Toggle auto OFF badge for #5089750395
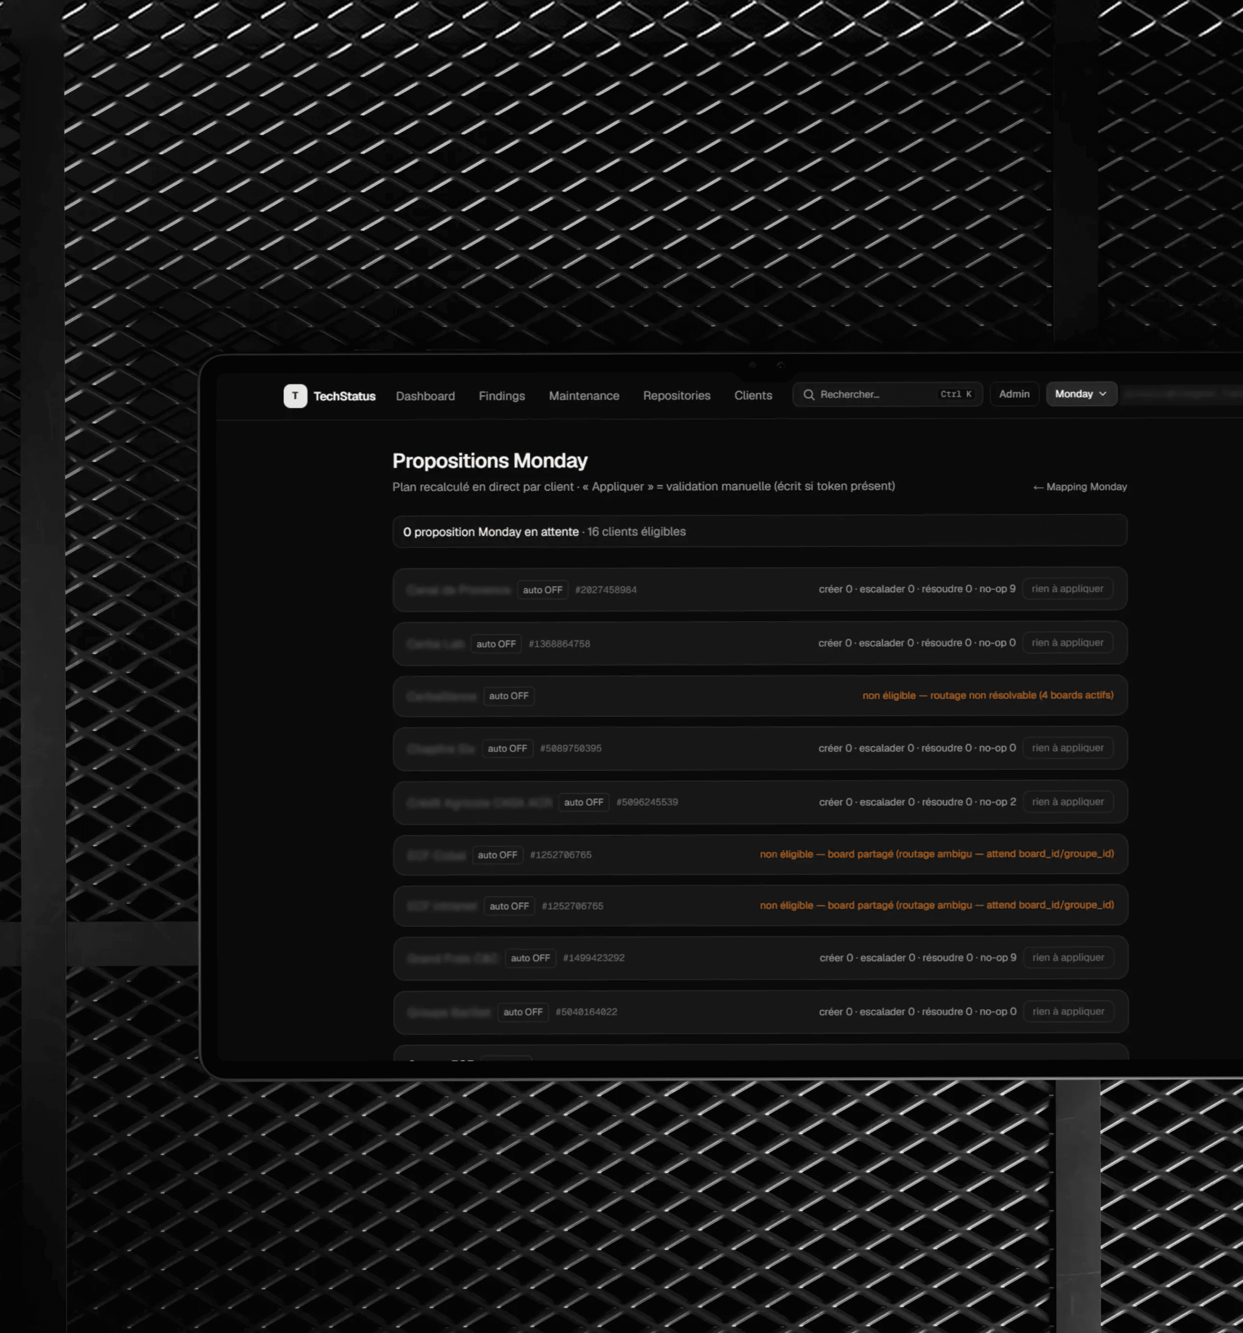The height and width of the screenshot is (1333, 1243). (x=507, y=748)
